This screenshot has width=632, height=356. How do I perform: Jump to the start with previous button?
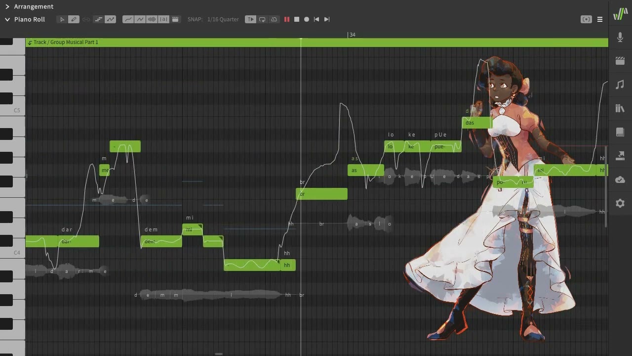click(316, 19)
